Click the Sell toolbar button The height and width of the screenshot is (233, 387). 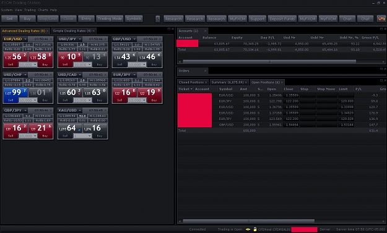[x=10, y=19]
